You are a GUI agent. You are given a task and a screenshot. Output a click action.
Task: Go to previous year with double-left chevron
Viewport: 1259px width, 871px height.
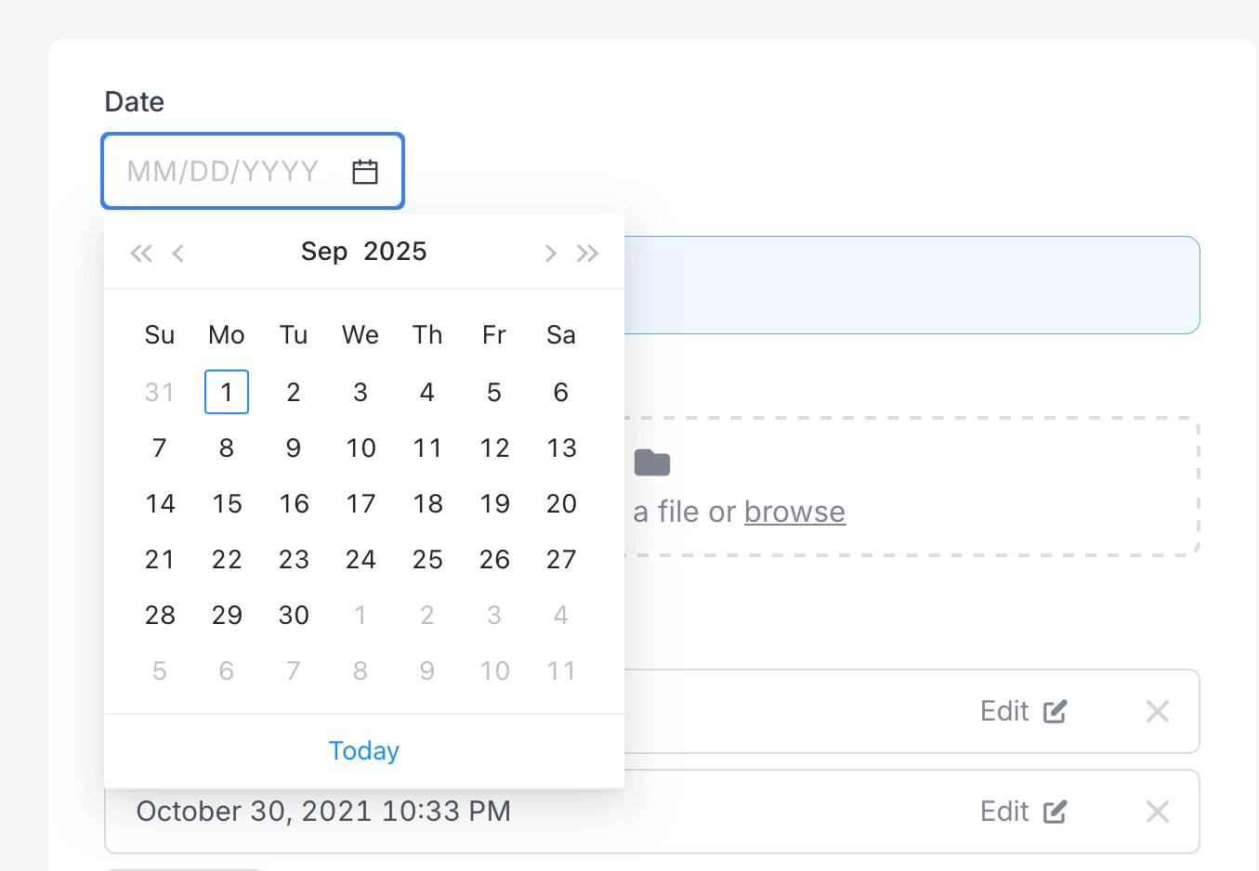click(x=141, y=253)
